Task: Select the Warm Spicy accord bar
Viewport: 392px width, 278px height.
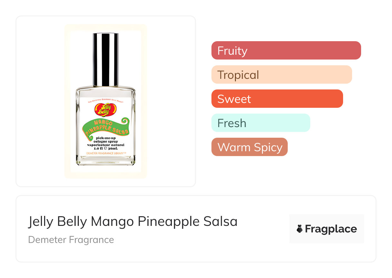Action: pyautogui.click(x=249, y=147)
